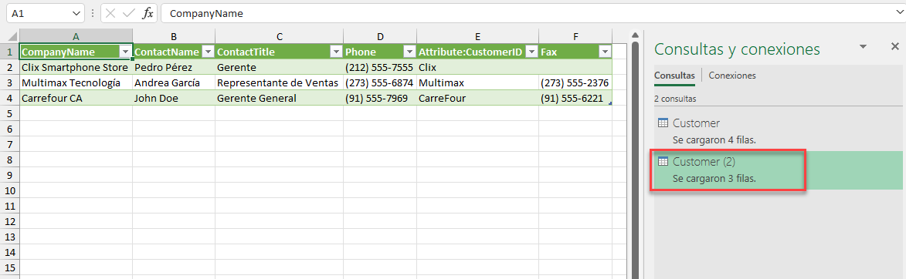906x279 pixels.
Task: Click the 2 consultas count label
Action: pyautogui.click(x=675, y=99)
